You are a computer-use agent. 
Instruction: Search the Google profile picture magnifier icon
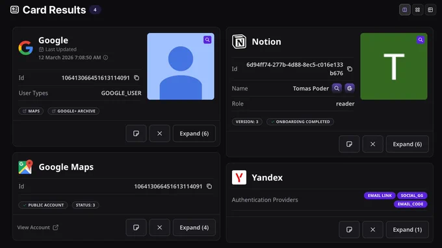pyautogui.click(x=207, y=40)
